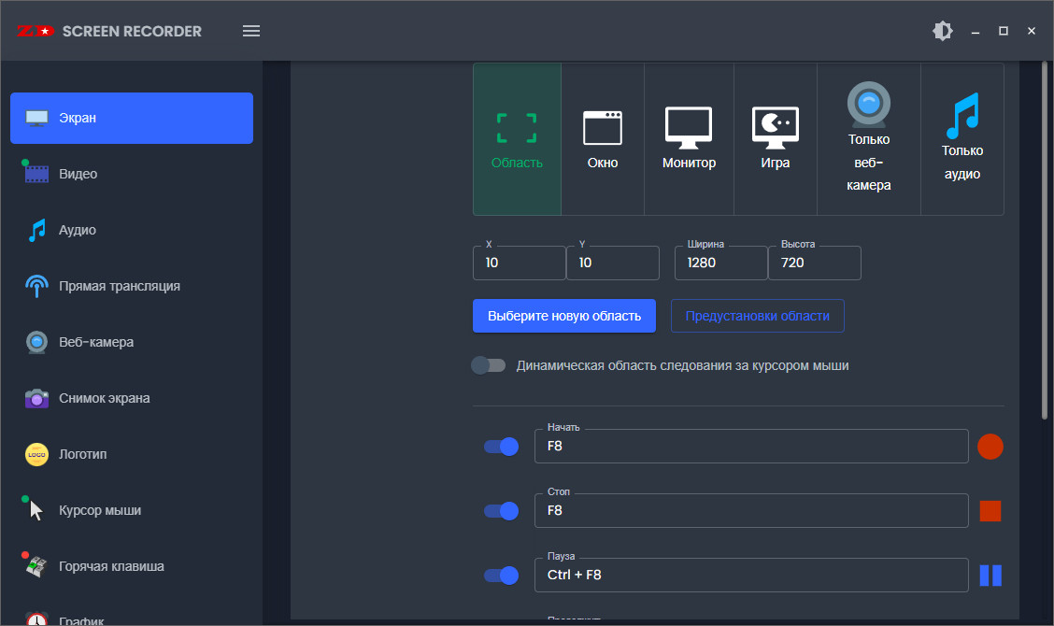Enable dynamic mouse cursor tracking area
The image size is (1054, 626).
pos(489,365)
